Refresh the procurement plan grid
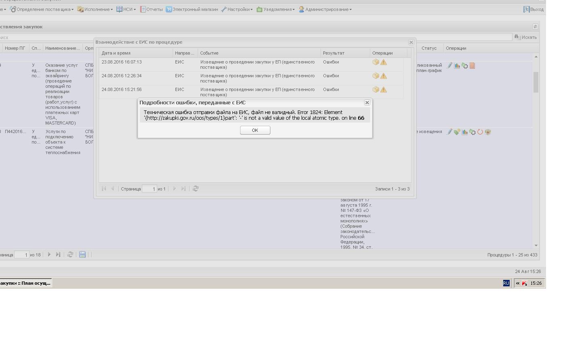The image size is (582, 364). (70, 254)
